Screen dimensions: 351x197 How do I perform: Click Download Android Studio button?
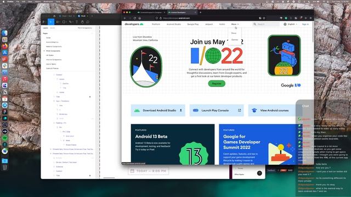[x=158, y=111]
